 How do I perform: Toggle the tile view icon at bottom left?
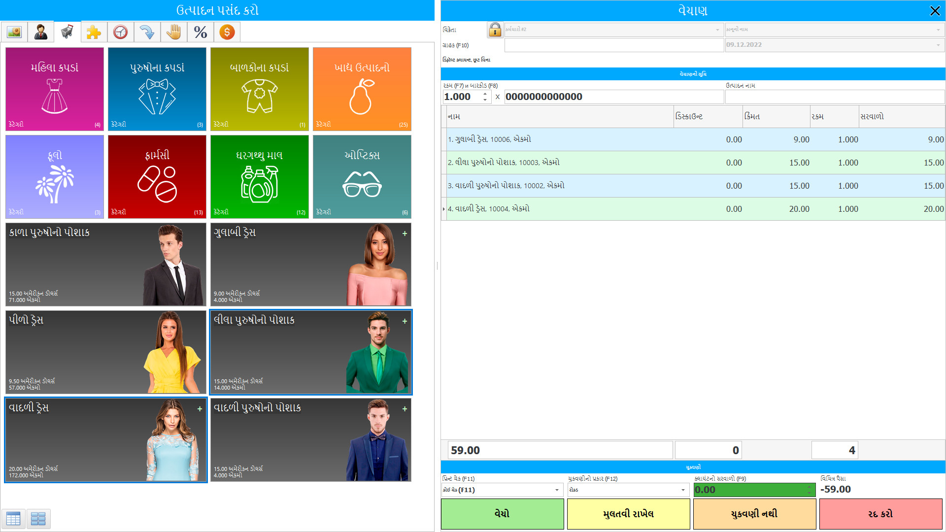38,519
